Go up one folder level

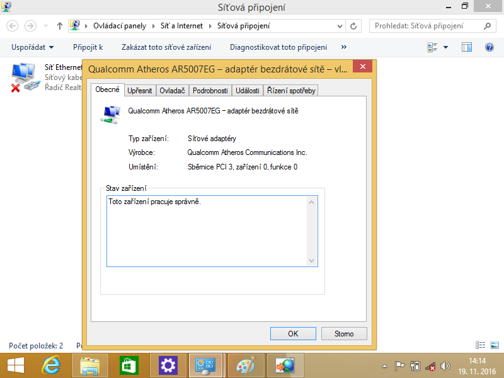pyautogui.click(x=59, y=26)
